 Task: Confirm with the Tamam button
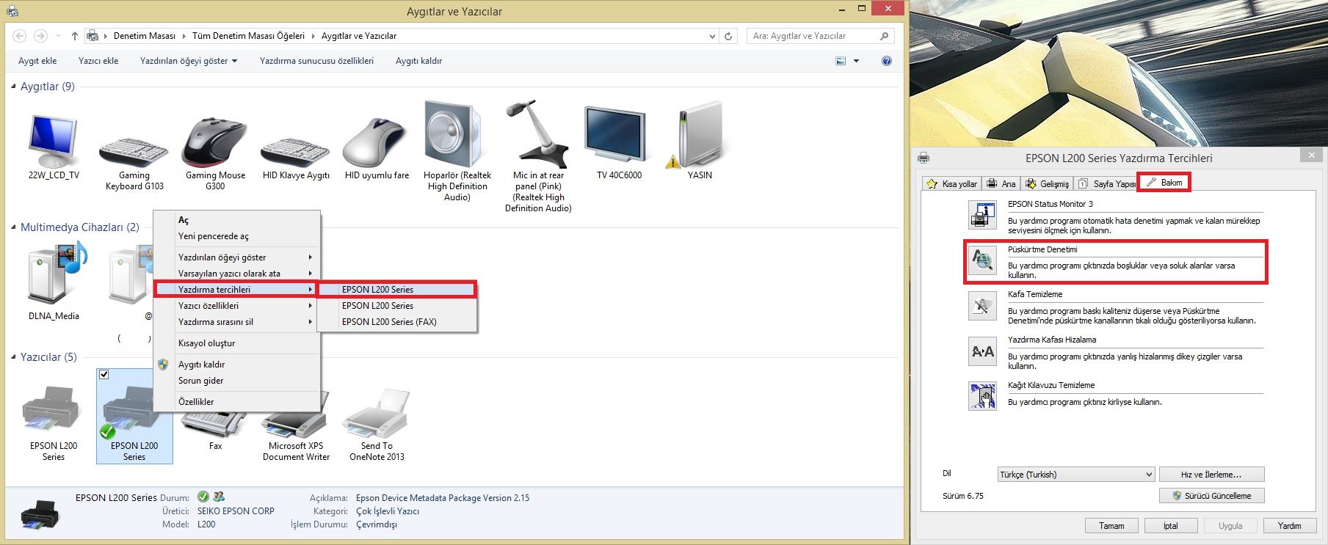pos(1111,526)
